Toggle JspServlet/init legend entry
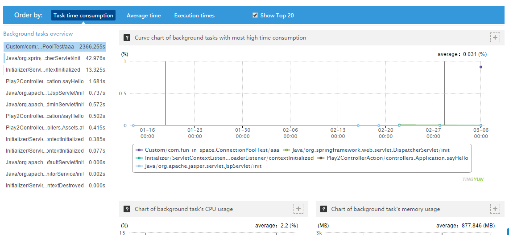This screenshot has height=235, width=509. tap(201, 166)
